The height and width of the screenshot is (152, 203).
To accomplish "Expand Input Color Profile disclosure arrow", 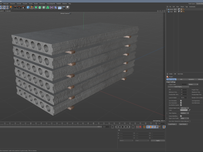I will (x=167, y=118).
